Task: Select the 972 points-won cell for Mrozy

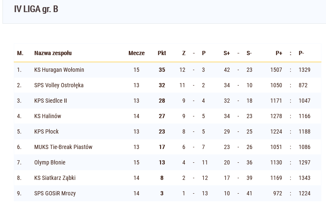Action: coord(278,193)
